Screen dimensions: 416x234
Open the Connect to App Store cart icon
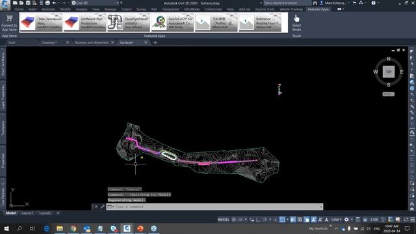(9, 18)
